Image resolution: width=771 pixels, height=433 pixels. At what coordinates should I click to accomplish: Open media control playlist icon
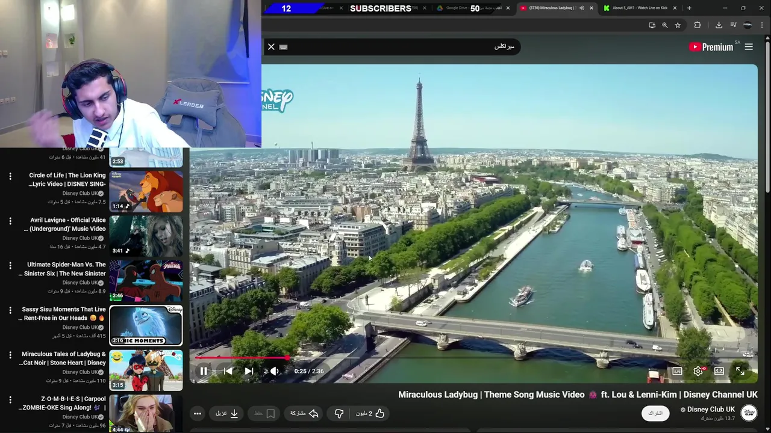click(733, 25)
